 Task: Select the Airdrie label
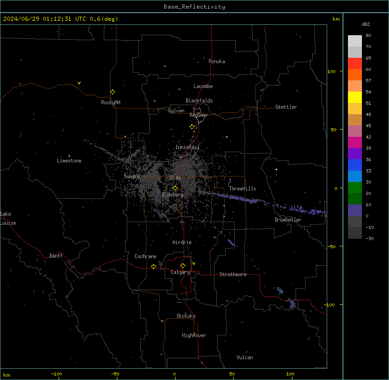(x=182, y=242)
